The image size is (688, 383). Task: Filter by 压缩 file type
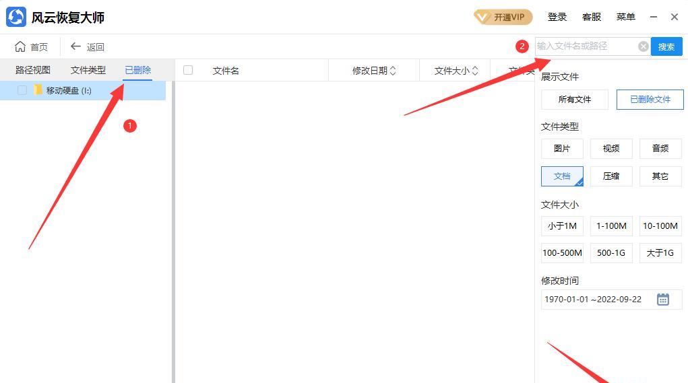tap(611, 176)
